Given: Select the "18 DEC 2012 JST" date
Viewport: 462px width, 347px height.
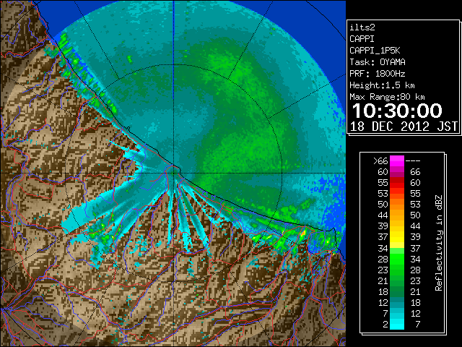Looking at the screenshot, I should 404,127.
